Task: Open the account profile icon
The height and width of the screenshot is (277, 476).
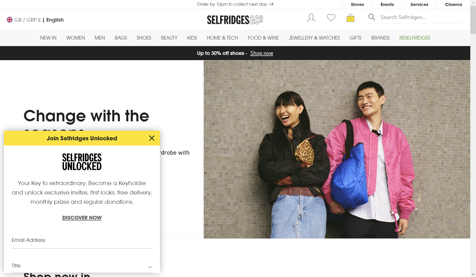Action: 311,18
